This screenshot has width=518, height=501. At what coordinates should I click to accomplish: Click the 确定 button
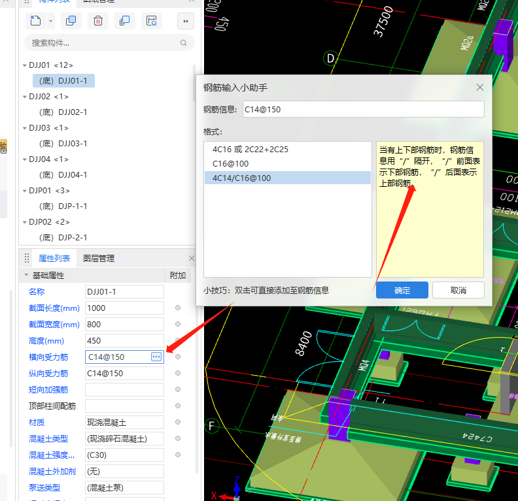(402, 290)
